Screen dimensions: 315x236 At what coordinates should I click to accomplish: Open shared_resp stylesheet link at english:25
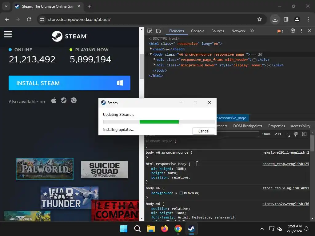click(x=286, y=164)
